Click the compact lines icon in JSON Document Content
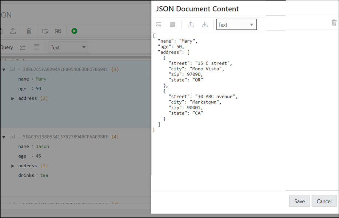 click(172, 24)
